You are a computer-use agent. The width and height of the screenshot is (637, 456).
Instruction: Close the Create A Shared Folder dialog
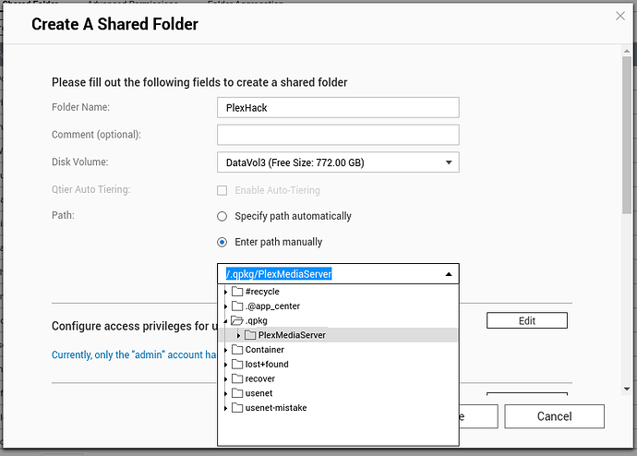point(620,16)
